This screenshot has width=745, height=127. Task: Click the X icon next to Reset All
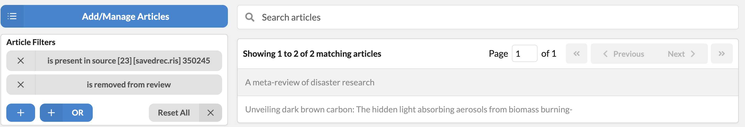coord(211,113)
